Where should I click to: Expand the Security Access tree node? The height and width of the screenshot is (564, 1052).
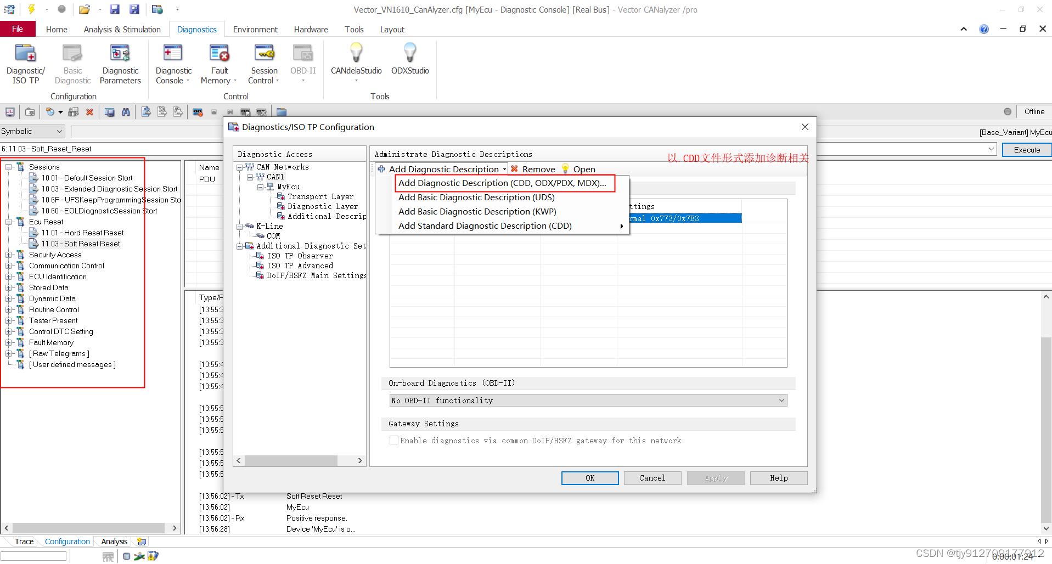tap(9, 255)
